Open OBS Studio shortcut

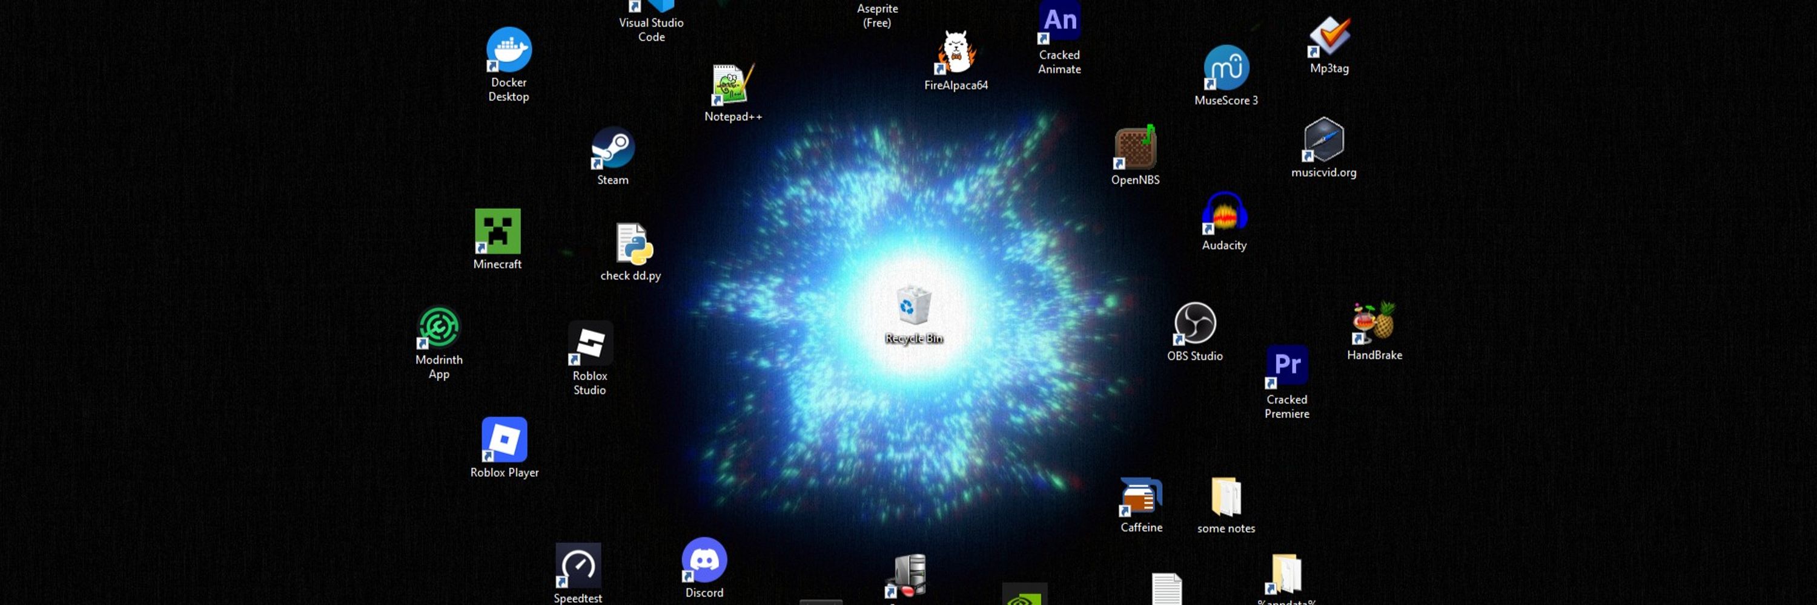[1194, 323]
